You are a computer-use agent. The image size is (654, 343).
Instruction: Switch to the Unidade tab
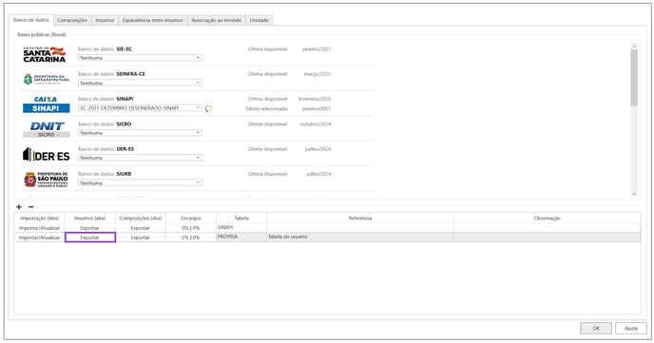pos(259,20)
